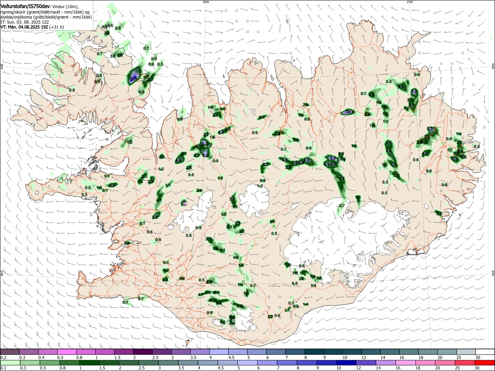Viewport: 495px width, 371px height.
Task: Choose the snow legend swatch between 14 and 16
Action: coord(390,352)
